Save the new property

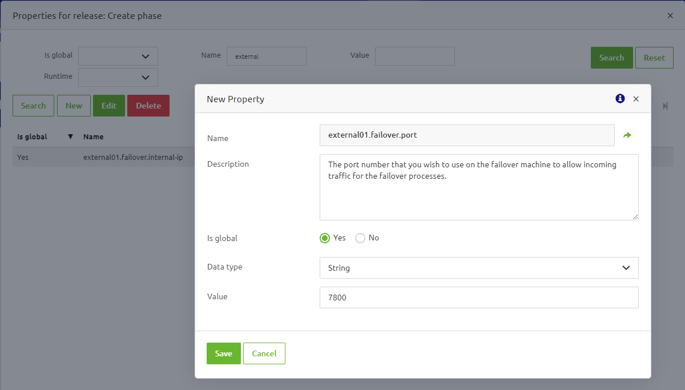click(x=223, y=353)
